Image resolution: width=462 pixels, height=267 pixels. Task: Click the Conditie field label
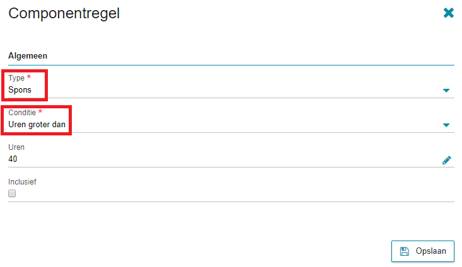click(x=22, y=113)
